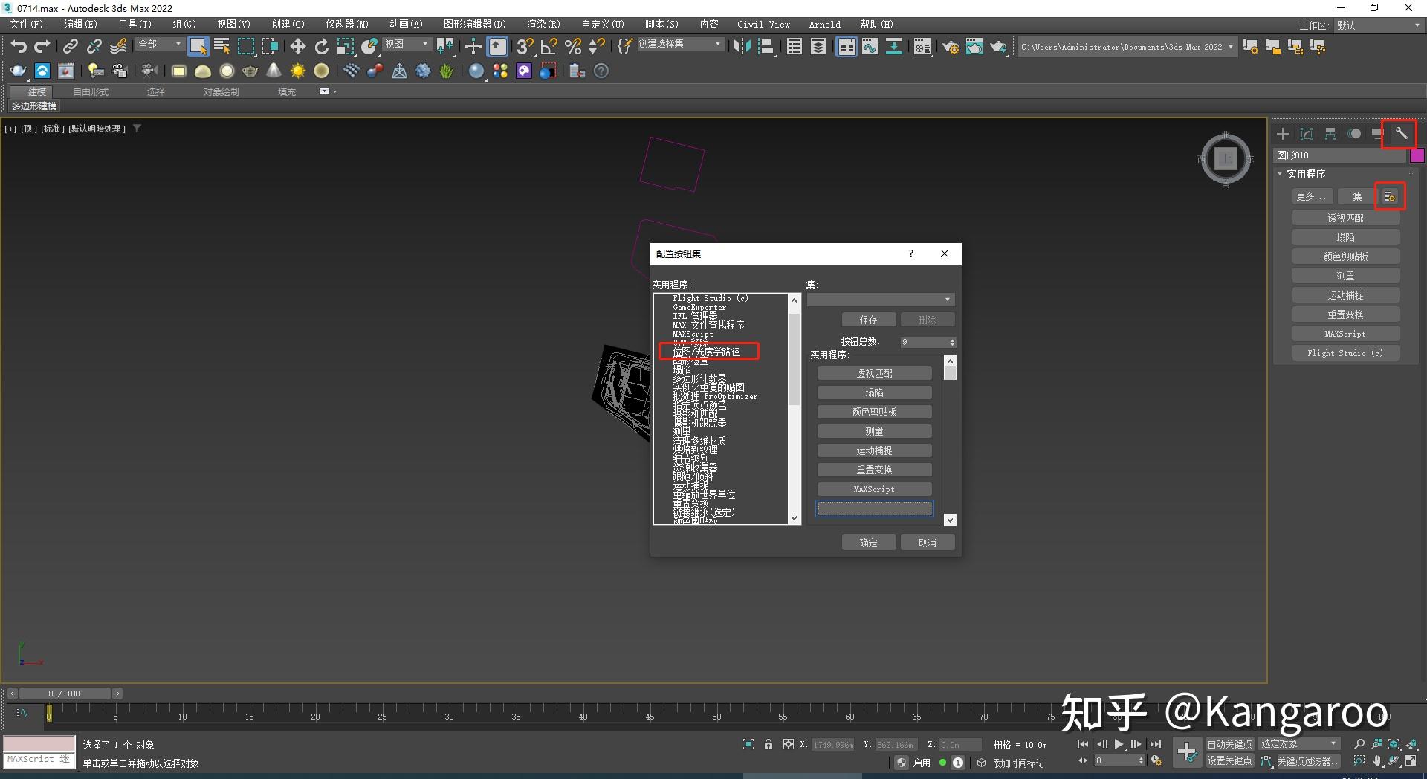The width and height of the screenshot is (1427, 779).
Task: Open the 工作区 默认 dropdown
Action: click(1379, 25)
